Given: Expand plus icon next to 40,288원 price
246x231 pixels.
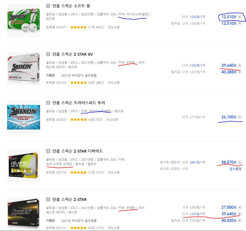Looking at the screenshot, I should point(240,72).
